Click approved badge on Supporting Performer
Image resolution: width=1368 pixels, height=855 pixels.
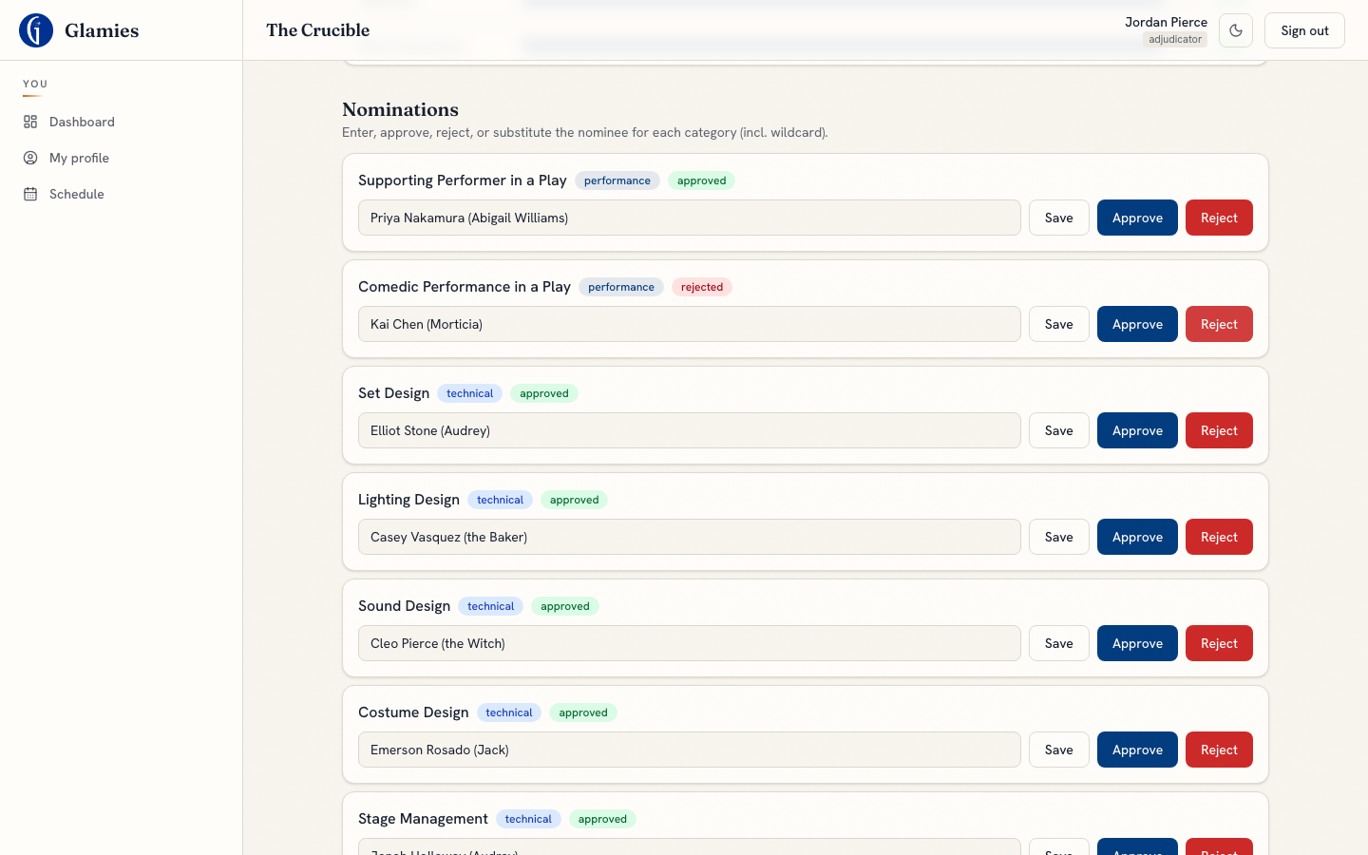(x=702, y=180)
